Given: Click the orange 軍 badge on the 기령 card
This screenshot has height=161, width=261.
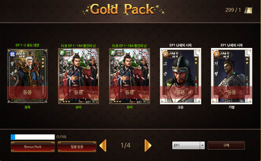Looking at the screenshot, I should click(216, 54).
